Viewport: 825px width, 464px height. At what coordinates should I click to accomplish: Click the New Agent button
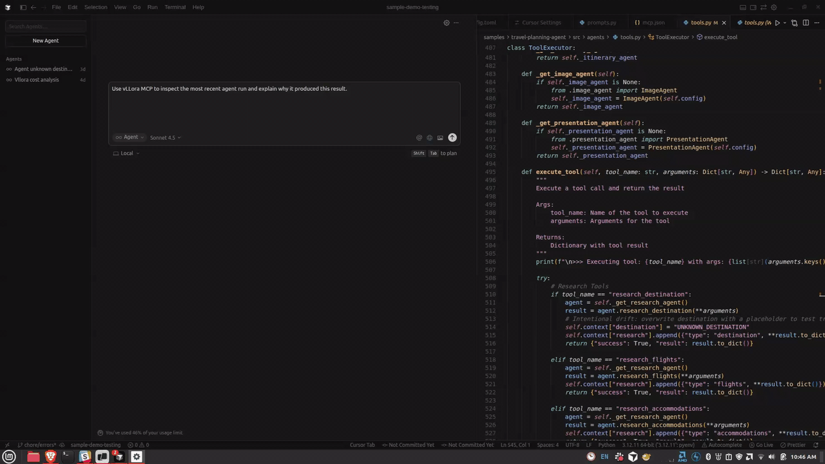[x=46, y=41]
